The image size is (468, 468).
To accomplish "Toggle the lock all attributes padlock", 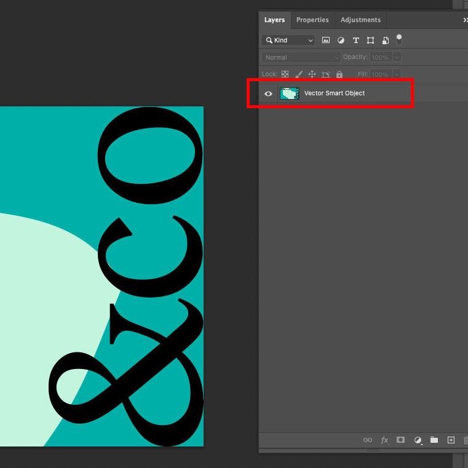I will (x=339, y=74).
